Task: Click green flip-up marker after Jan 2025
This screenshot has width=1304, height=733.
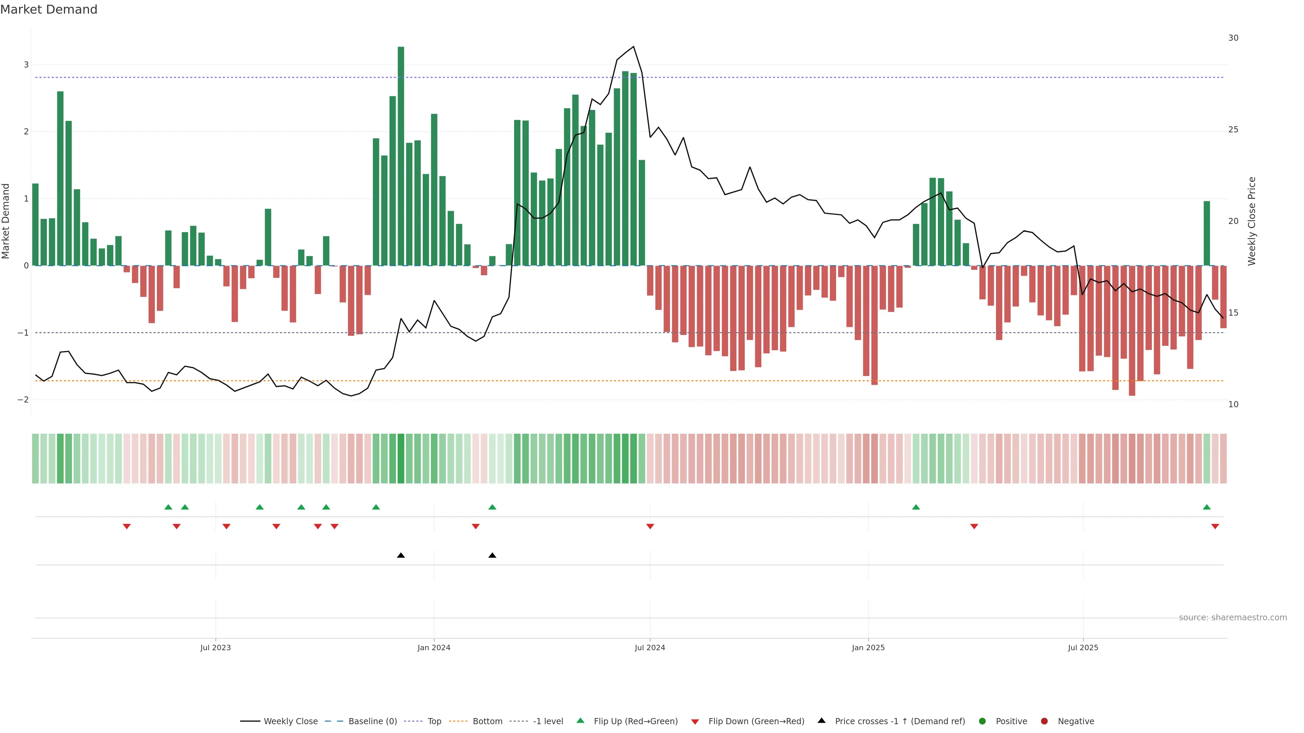Action: click(x=916, y=507)
